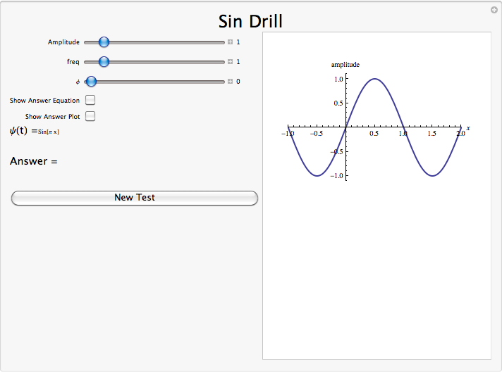The height and width of the screenshot is (373, 502).
Task: Click the sine curve peak in the plot
Action: tap(374, 79)
